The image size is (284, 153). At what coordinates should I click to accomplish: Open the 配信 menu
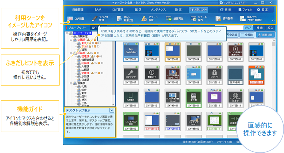pyautogui.click(x=138, y=9)
